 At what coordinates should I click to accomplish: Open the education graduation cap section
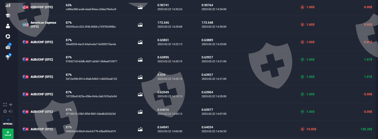(8, 16)
